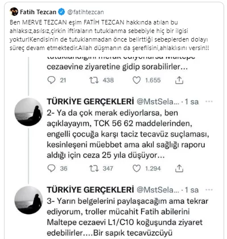227x239 pixels.
Task: Open Fatih Tezcan's avatar picture
Action: tap(14, 12)
